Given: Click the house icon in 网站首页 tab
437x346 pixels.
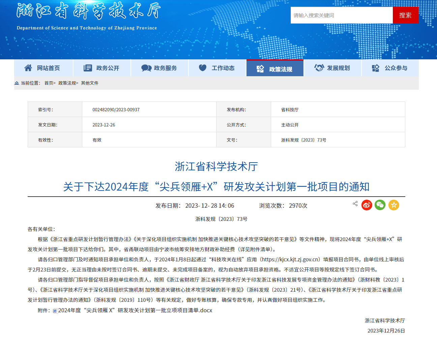Looking at the screenshot, I should tap(28, 68).
